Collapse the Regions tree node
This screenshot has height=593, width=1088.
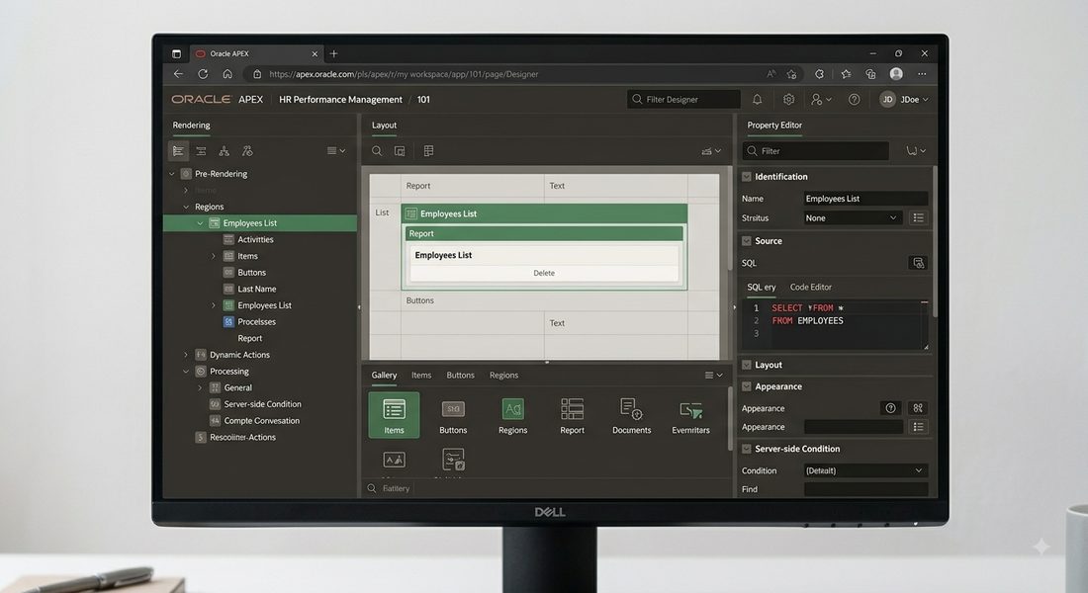186,207
